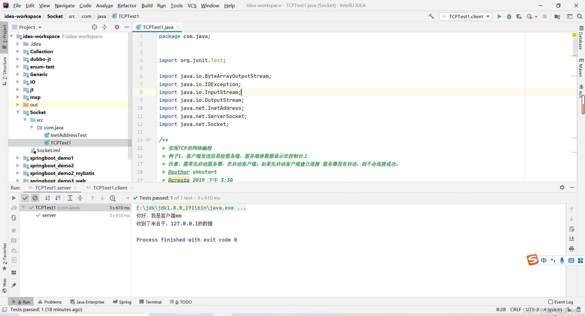585x316 pixels.
Task: Expand all test results
Action: click(70, 198)
